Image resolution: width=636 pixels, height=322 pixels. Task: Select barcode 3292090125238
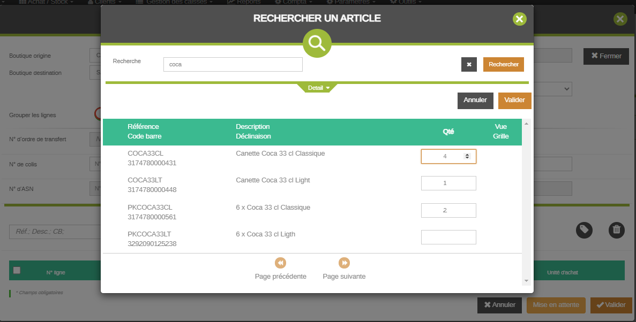pos(152,244)
